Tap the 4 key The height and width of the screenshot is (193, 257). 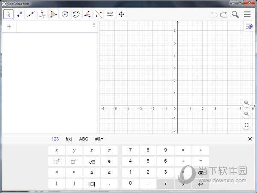pyautogui.click(x=130, y=161)
